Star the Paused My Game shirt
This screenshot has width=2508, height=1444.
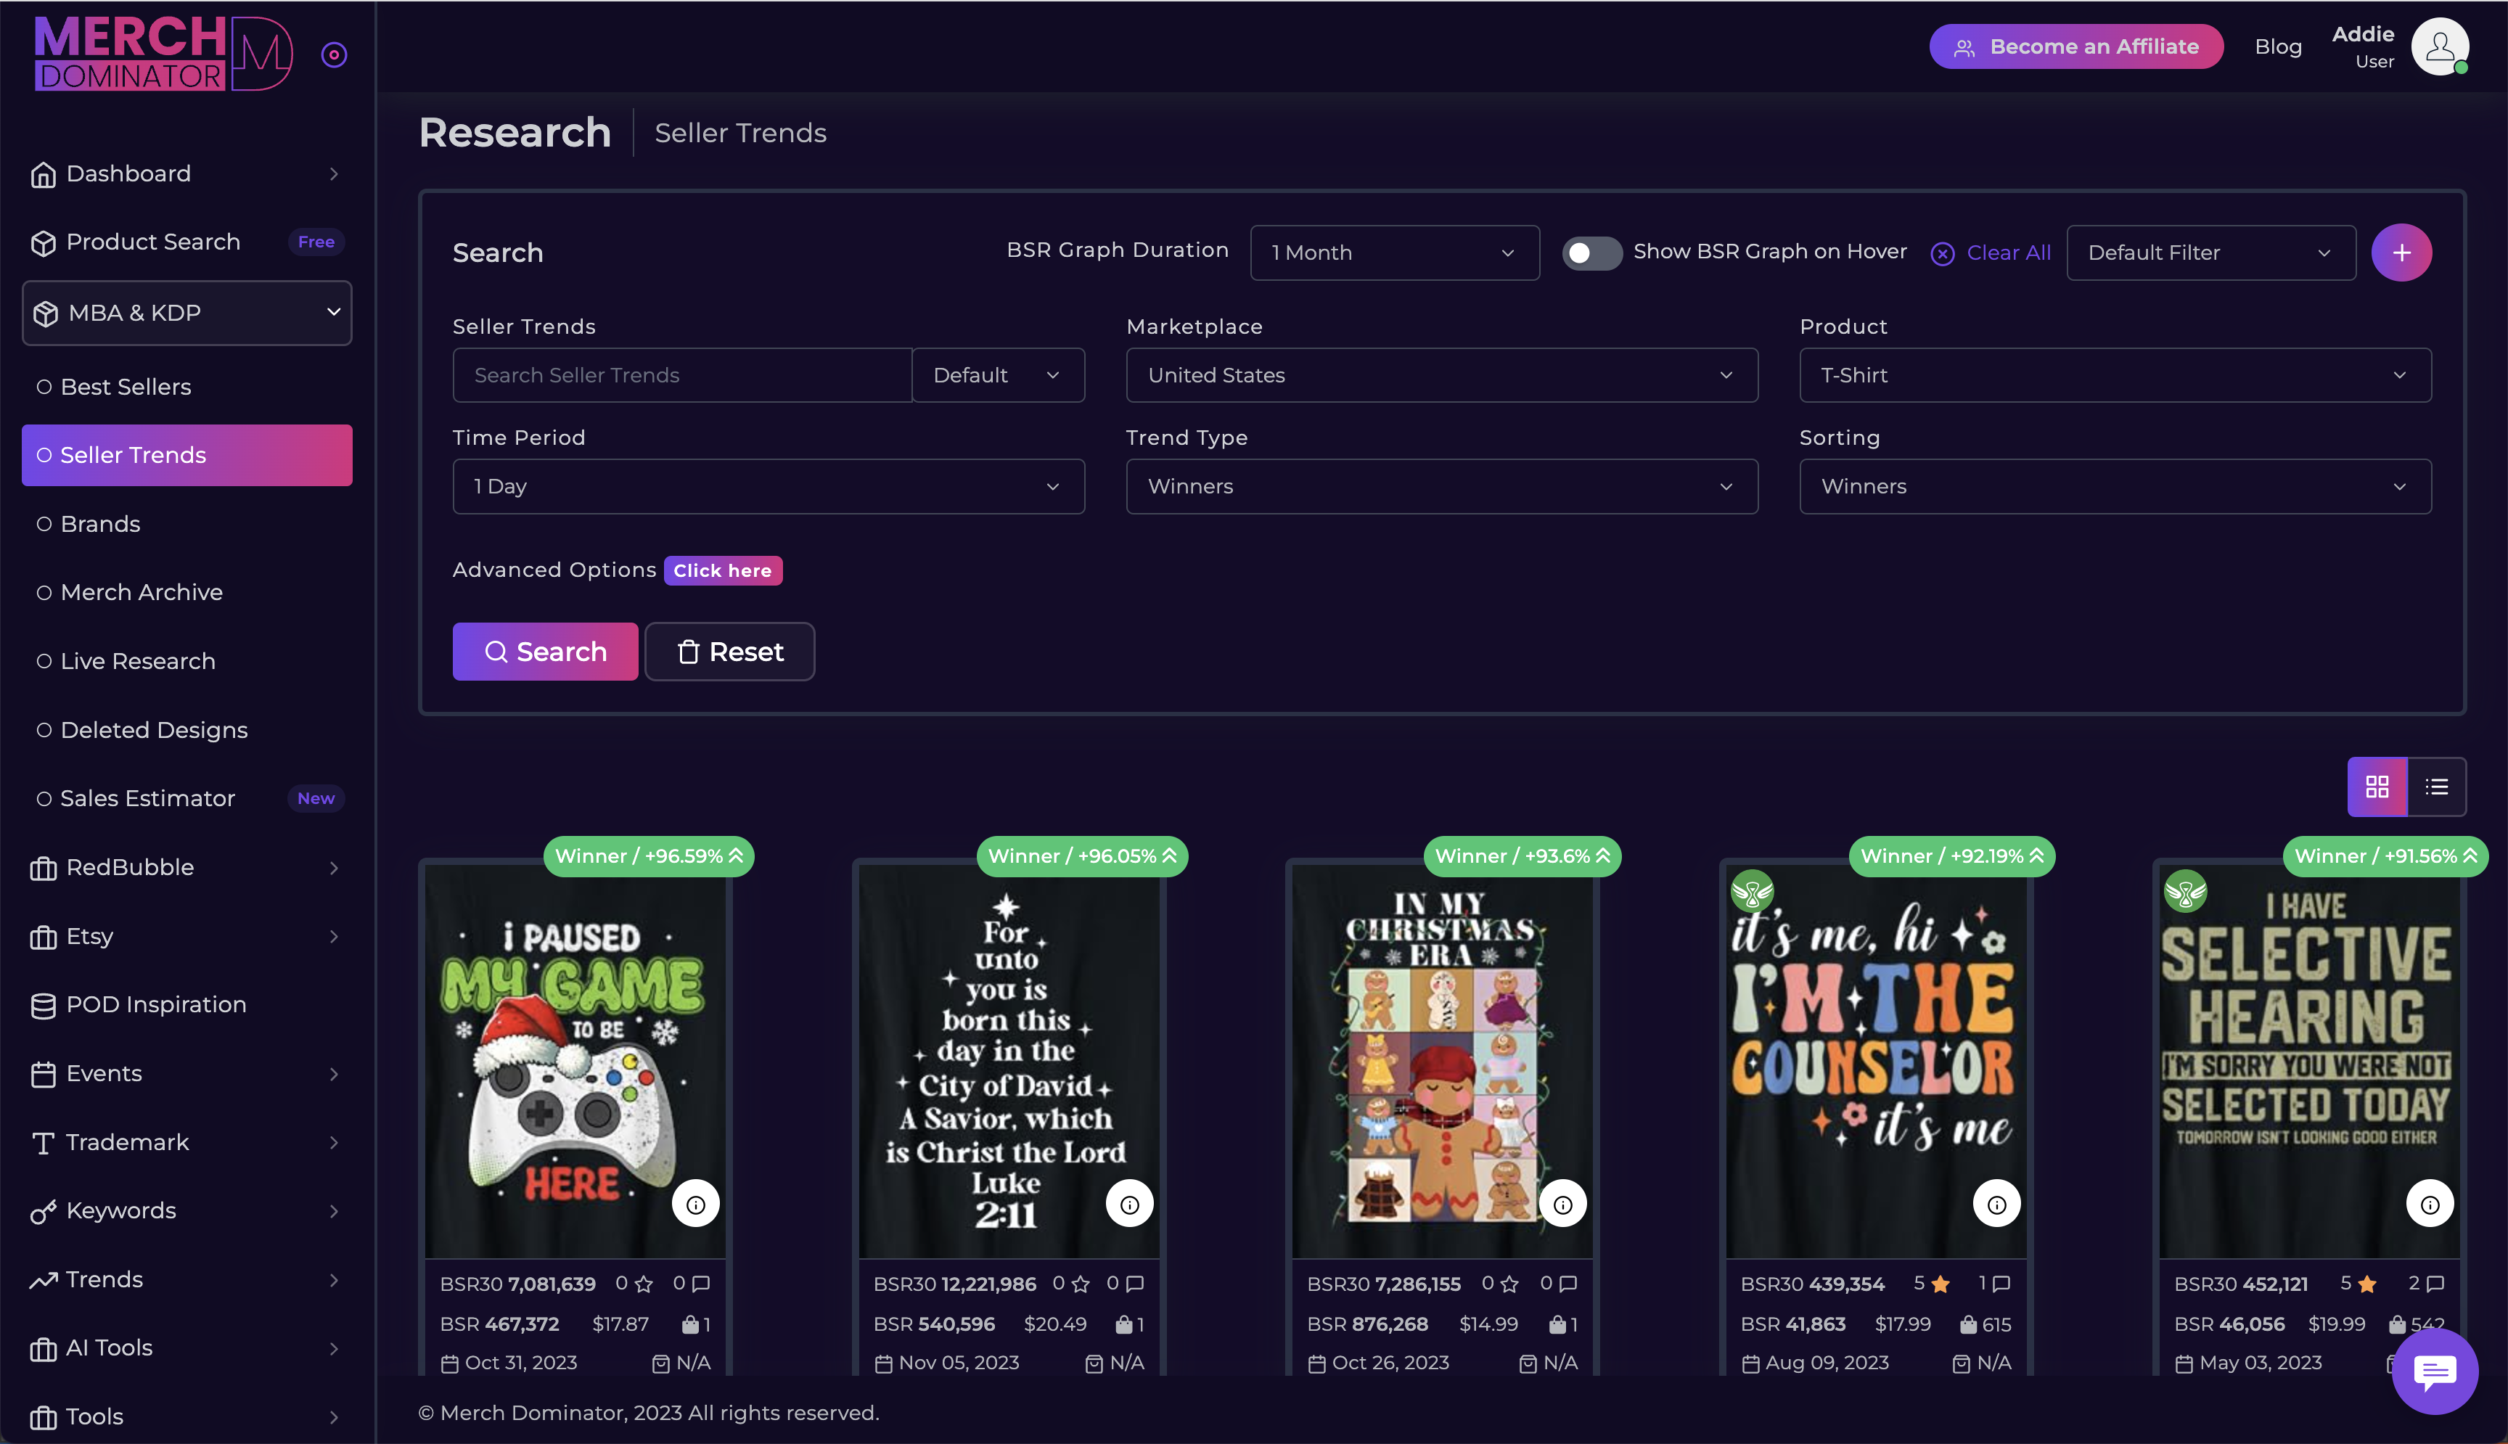(x=643, y=1282)
